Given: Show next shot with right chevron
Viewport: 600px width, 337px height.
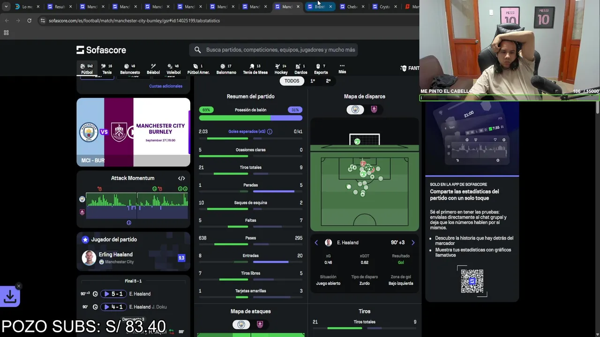Looking at the screenshot, I should pyautogui.click(x=413, y=242).
